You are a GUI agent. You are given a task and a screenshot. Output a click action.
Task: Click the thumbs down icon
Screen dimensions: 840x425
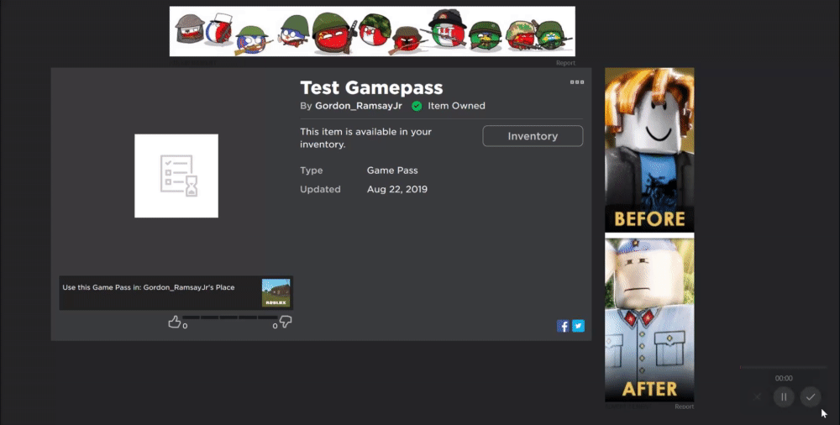[x=286, y=322]
